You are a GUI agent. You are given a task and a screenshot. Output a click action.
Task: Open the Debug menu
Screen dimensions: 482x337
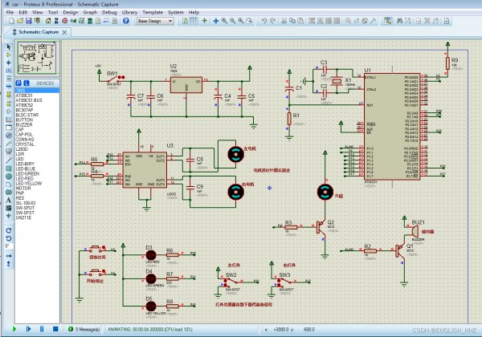(109, 12)
